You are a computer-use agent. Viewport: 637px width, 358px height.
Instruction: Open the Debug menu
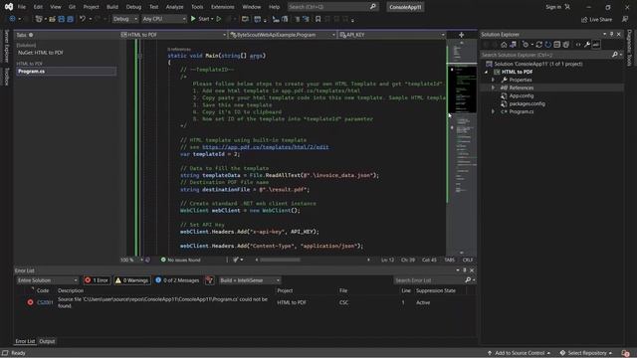point(133,7)
